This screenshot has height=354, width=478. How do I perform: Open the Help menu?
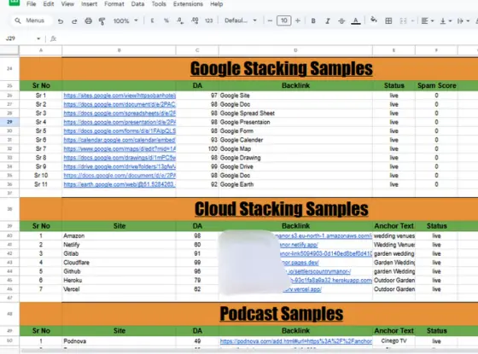point(217,4)
